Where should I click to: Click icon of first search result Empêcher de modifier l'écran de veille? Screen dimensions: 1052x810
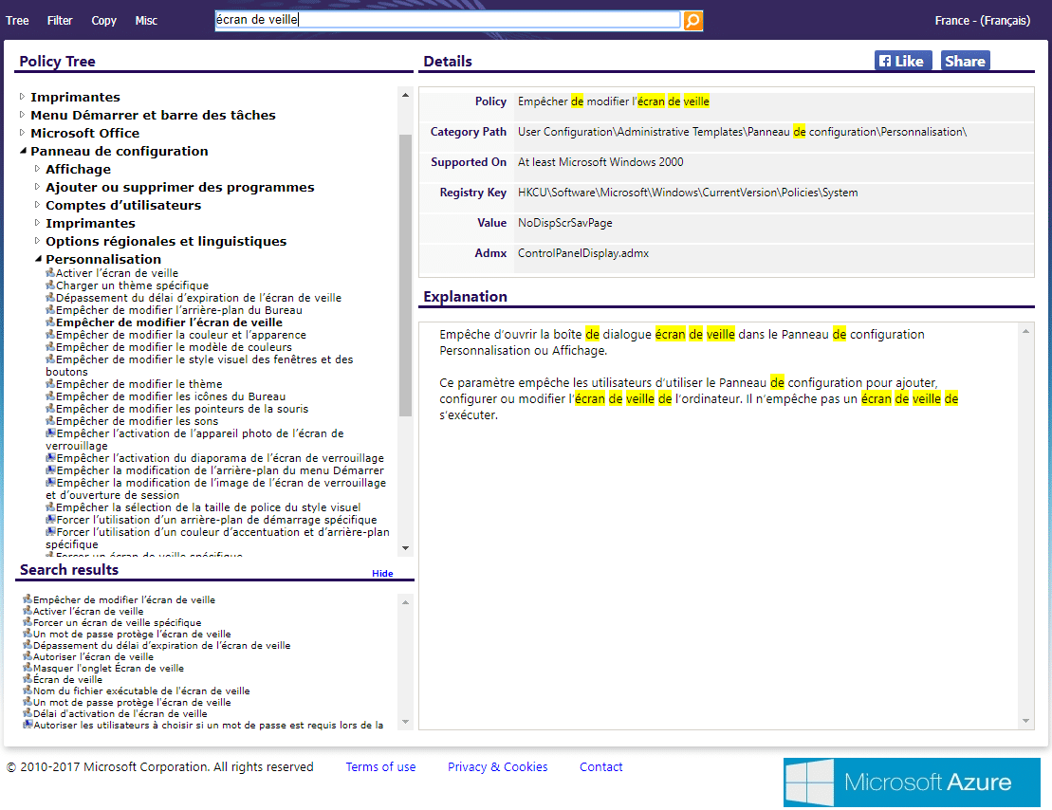pos(28,599)
